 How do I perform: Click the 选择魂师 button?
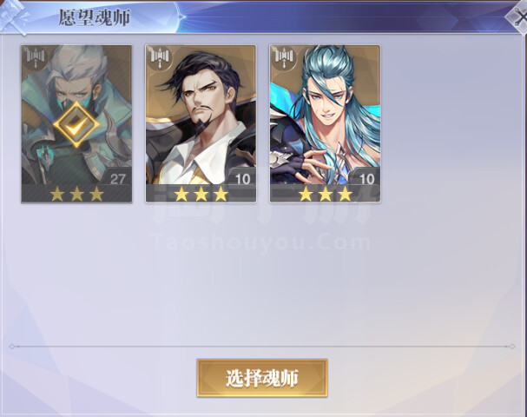[x=262, y=378]
